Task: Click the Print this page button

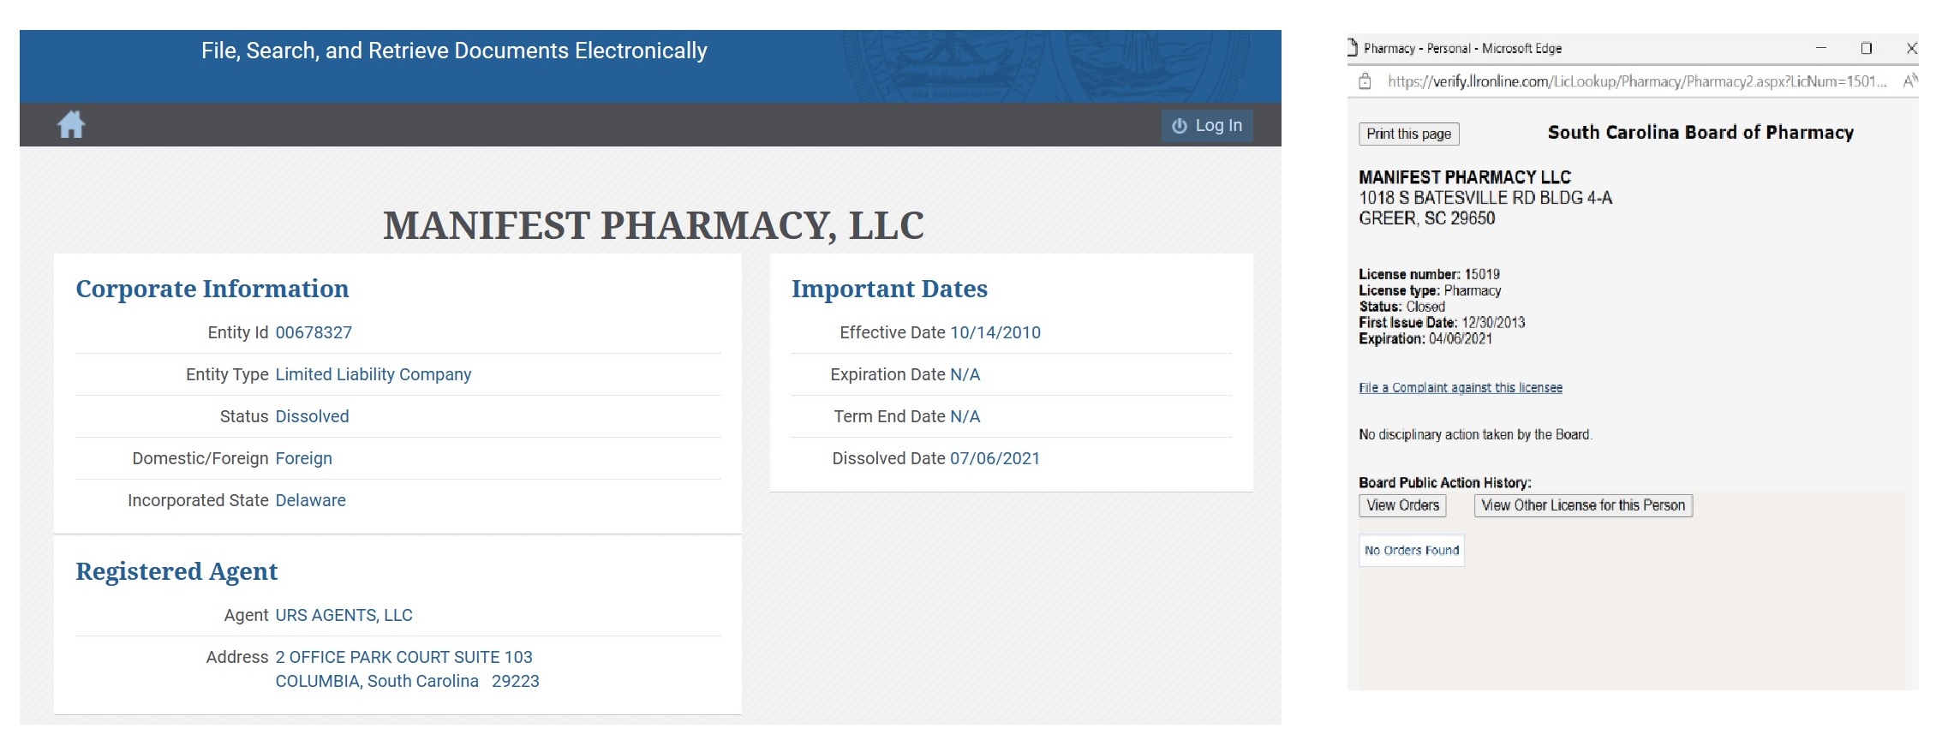Action: click(1408, 134)
